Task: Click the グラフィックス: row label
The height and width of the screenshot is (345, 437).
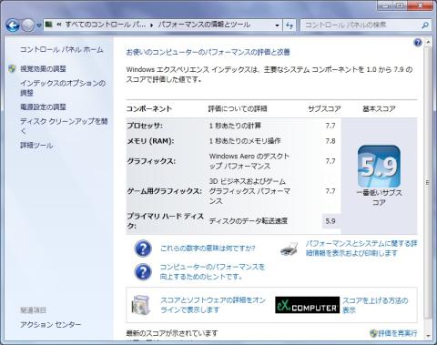Action: point(151,161)
